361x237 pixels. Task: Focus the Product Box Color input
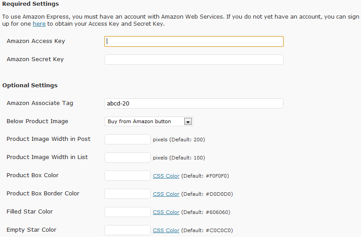point(128,176)
